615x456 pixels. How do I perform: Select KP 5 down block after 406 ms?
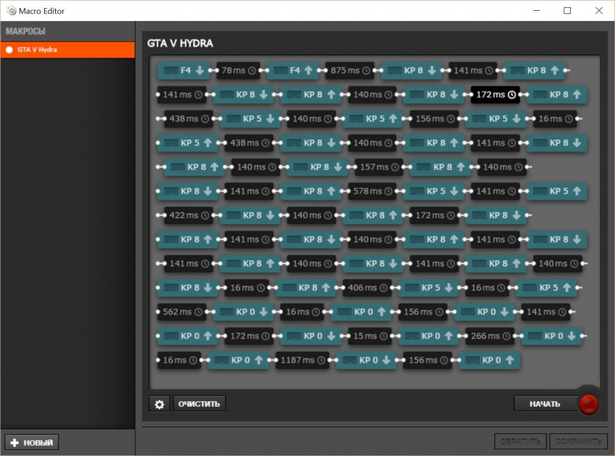tap(429, 288)
